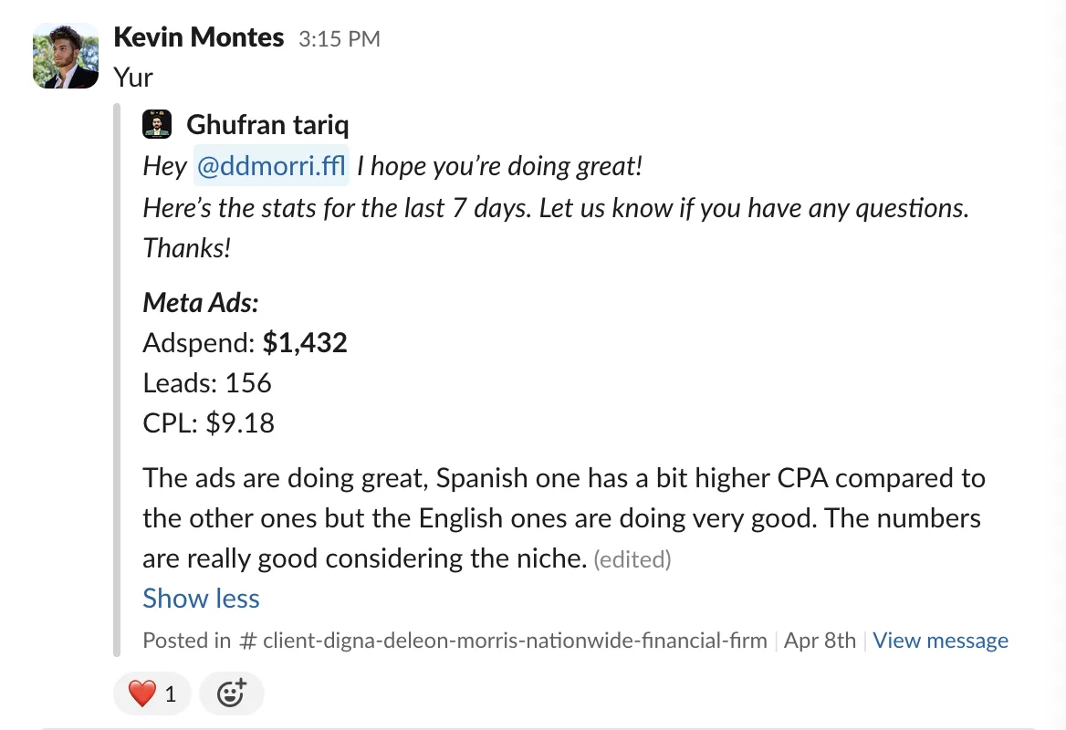Collapse the quoted message with Show less
Image resolution: width=1066 pixels, height=730 pixels.
click(x=201, y=598)
